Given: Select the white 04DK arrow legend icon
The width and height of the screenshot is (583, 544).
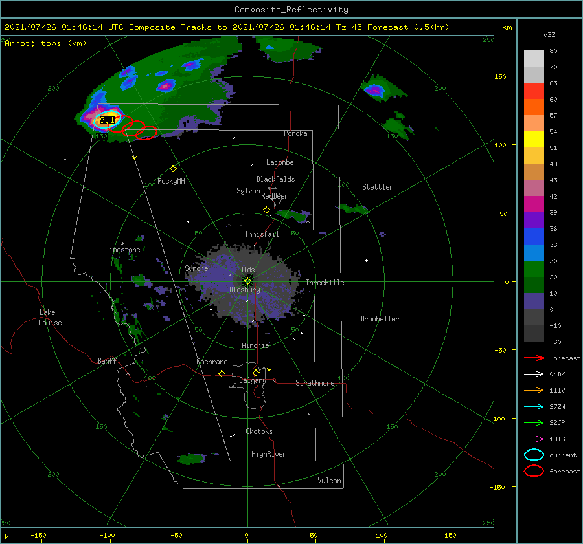Looking at the screenshot, I should coord(534,374).
